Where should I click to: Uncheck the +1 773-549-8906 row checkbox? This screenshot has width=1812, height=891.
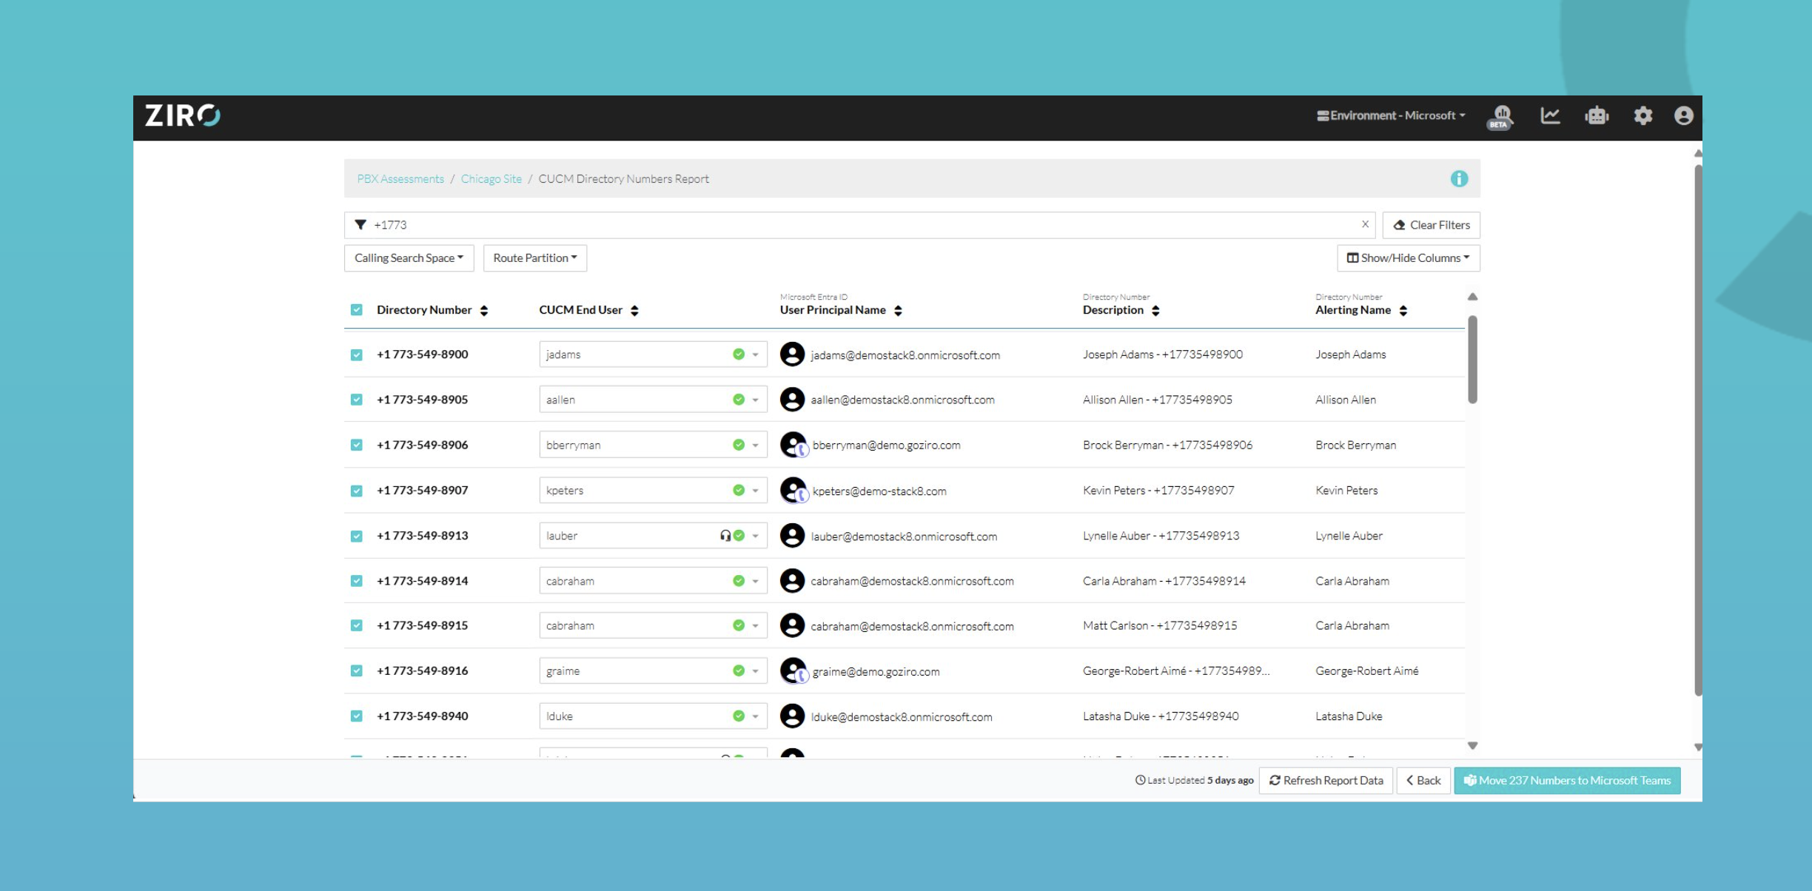tap(357, 445)
